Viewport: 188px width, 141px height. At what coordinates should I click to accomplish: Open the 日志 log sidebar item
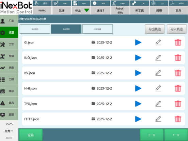pyautogui.click(x=9, y=103)
